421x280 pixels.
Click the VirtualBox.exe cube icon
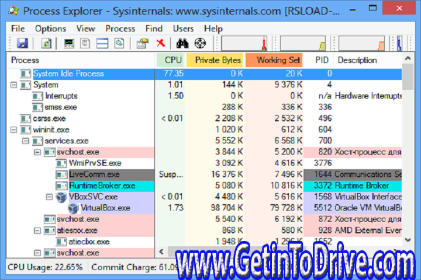[x=73, y=208]
